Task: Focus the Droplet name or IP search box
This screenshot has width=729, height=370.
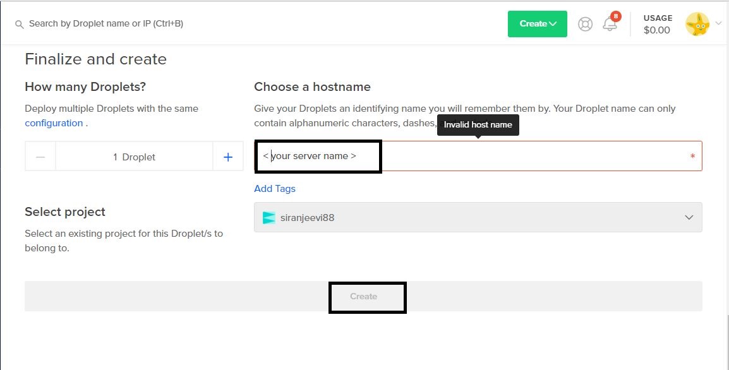Action: (x=106, y=23)
